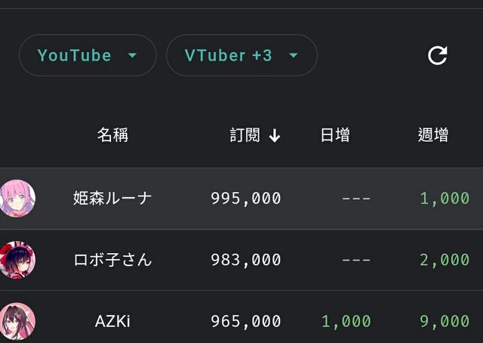Expand the VTuber +3 filter dropdown
This screenshot has height=343, width=483.
(241, 55)
